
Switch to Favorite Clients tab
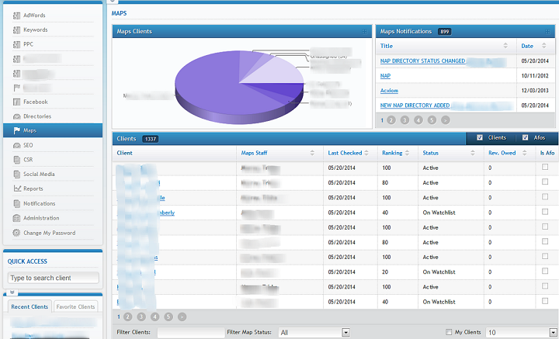pyautogui.click(x=75, y=306)
